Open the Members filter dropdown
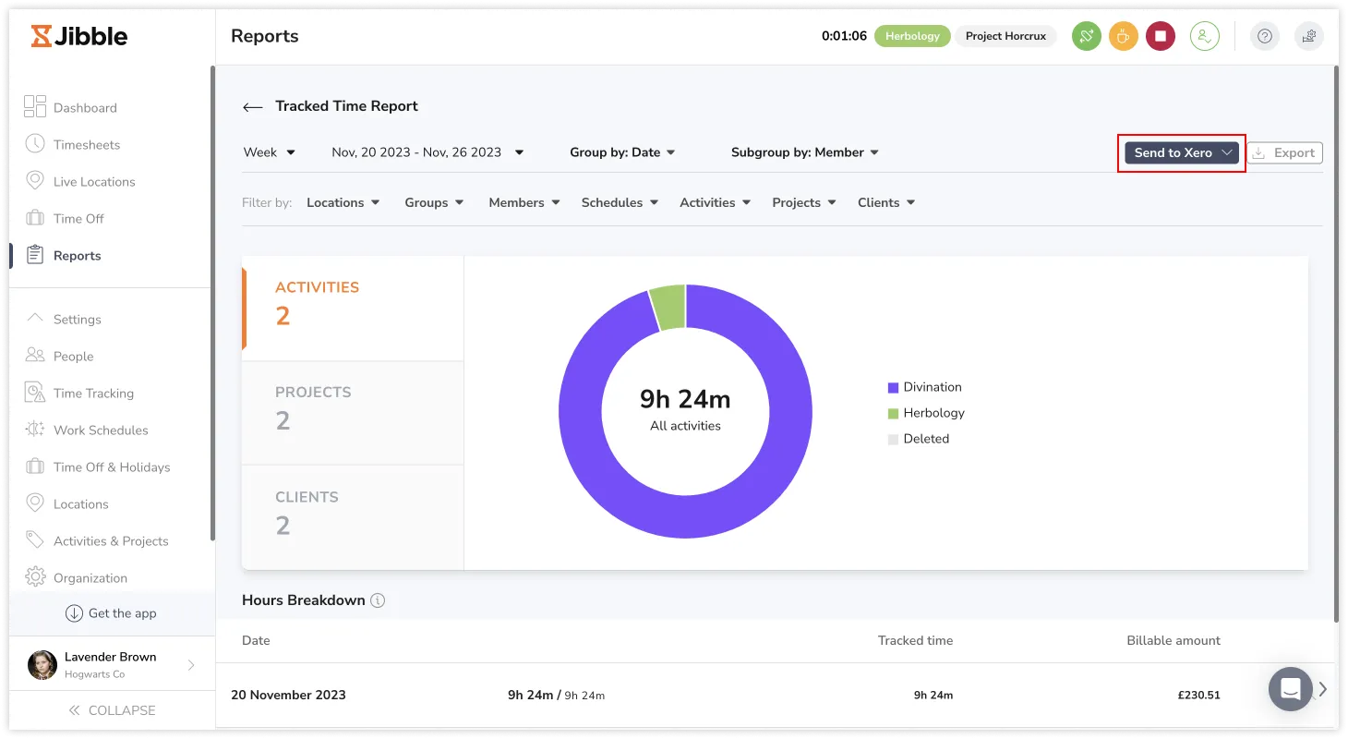The width and height of the screenshot is (1348, 739). 524,202
